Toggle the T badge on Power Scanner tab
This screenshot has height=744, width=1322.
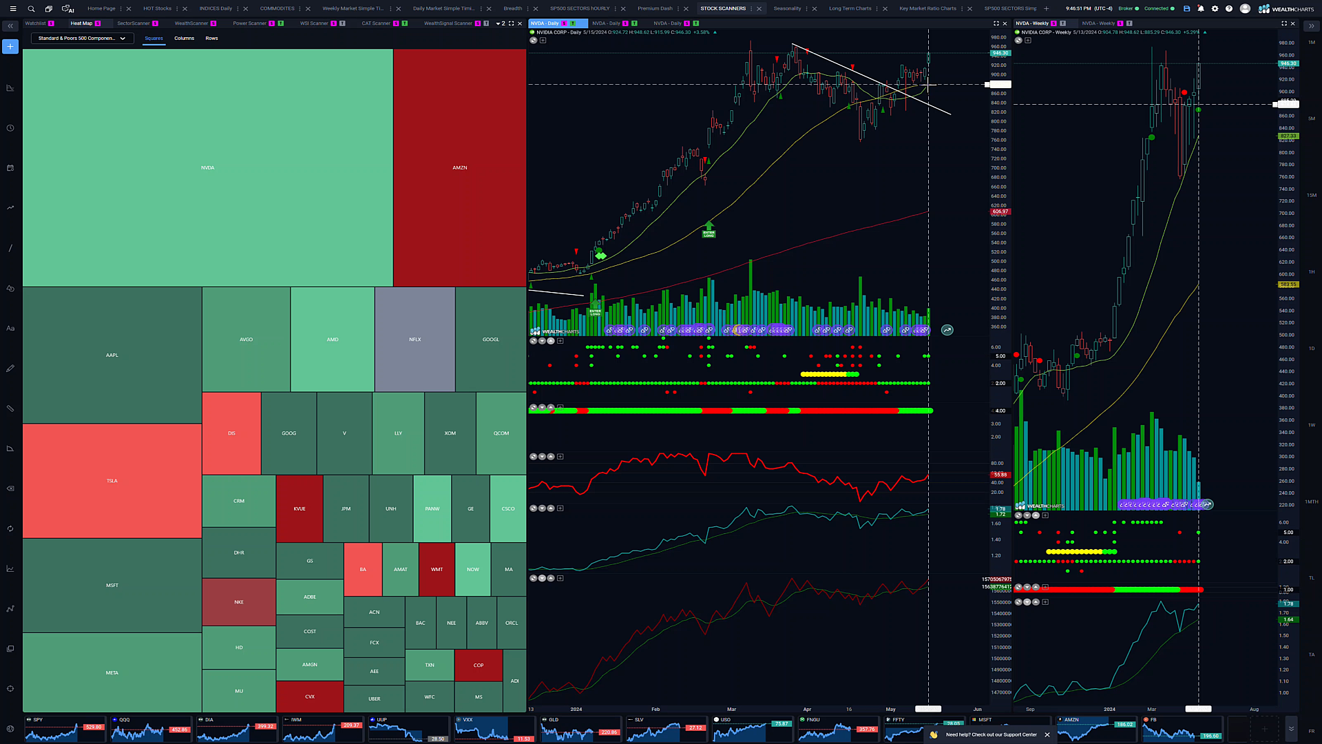280,23
